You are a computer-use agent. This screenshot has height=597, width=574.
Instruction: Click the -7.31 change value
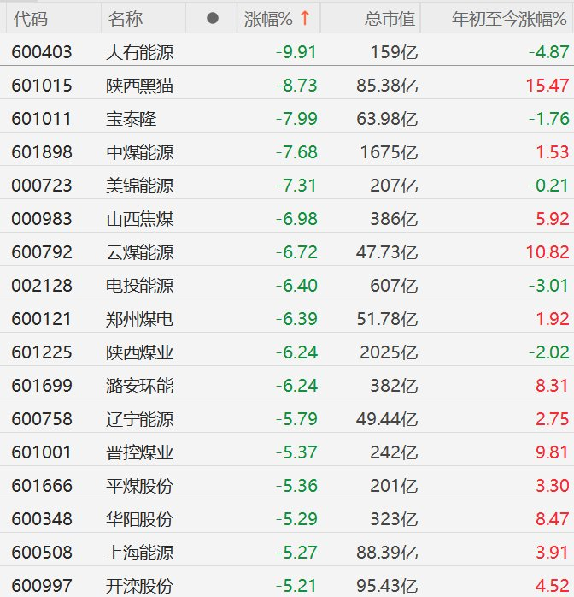[x=296, y=186]
